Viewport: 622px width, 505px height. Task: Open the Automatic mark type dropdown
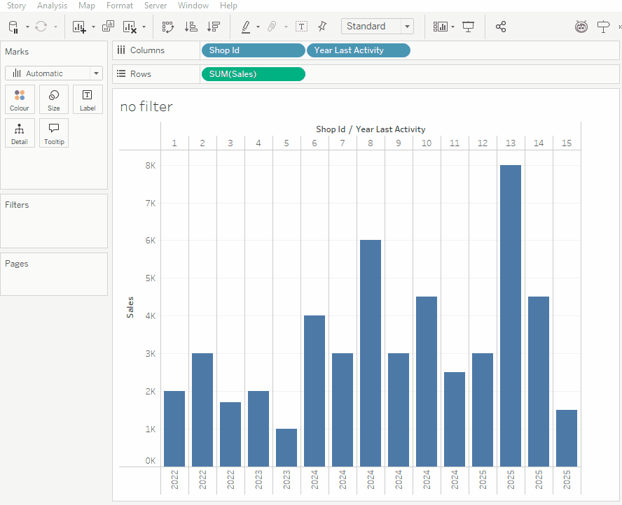[96, 73]
